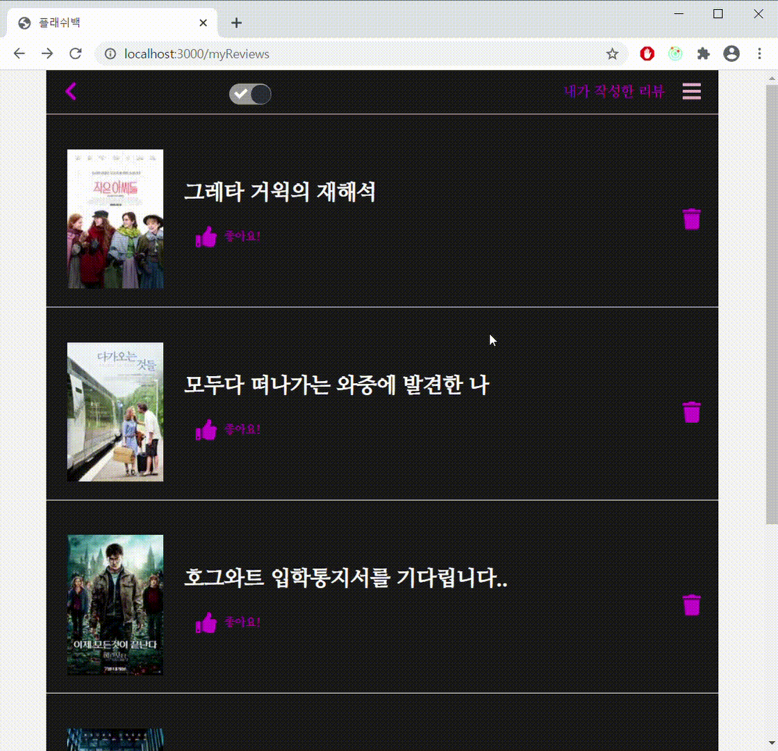Open the Chrome three-dot menu
Image resolution: width=778 pixels, height=751 pixels.
pos(760,54)
